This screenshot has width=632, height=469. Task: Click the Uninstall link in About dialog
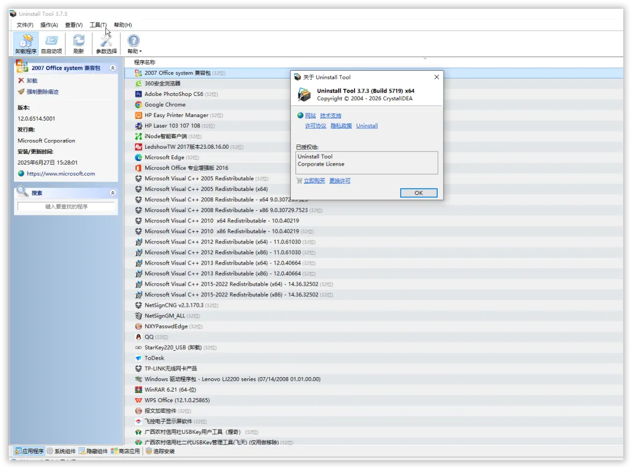(x=367, y=126)
